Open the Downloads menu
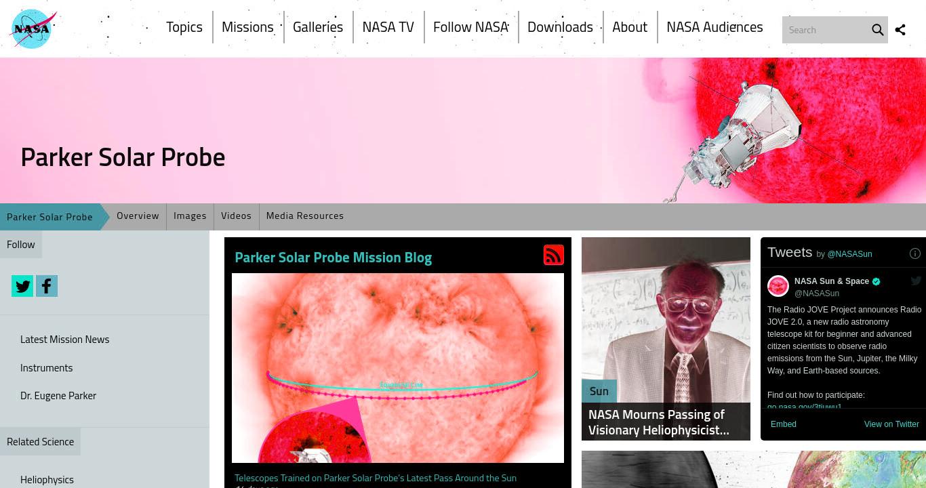Image resolution: width=926 pixels, height=488 pixels. pyautogui.click(x=560, y=27)
